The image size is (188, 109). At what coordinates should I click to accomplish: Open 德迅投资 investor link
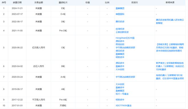tap(120, 51)
